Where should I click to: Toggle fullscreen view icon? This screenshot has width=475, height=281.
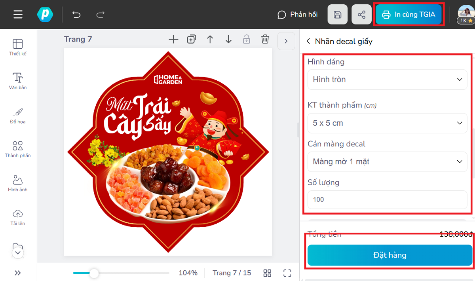tap(287, 273)
